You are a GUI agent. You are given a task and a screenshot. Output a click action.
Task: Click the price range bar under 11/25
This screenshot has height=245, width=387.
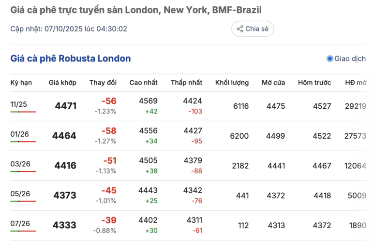point(23,112)
